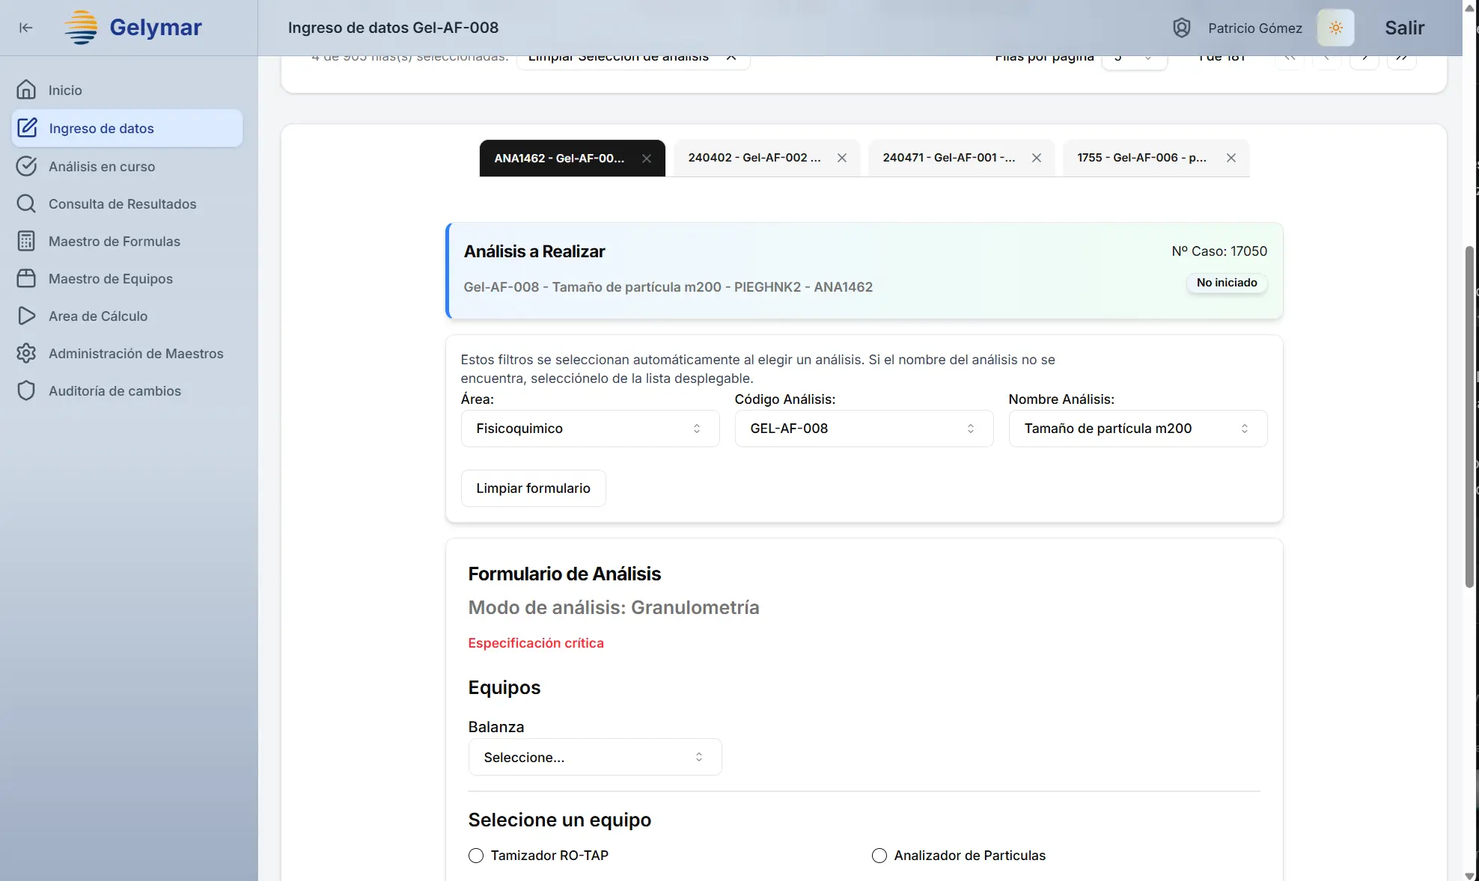The height and width of the screenshot is (881, 1479).
Task: Open Maestro de Formulas
Action: (x=114, y=241)
